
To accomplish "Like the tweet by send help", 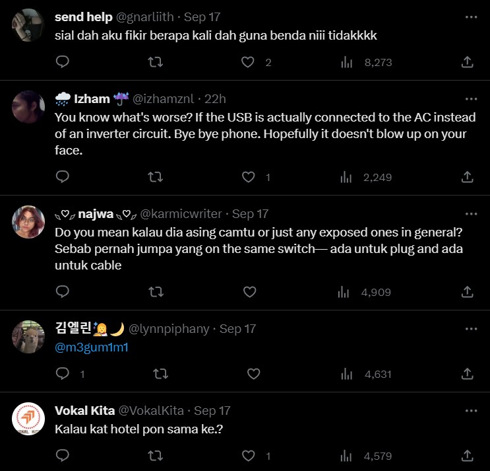I will [x=248, y=62].
